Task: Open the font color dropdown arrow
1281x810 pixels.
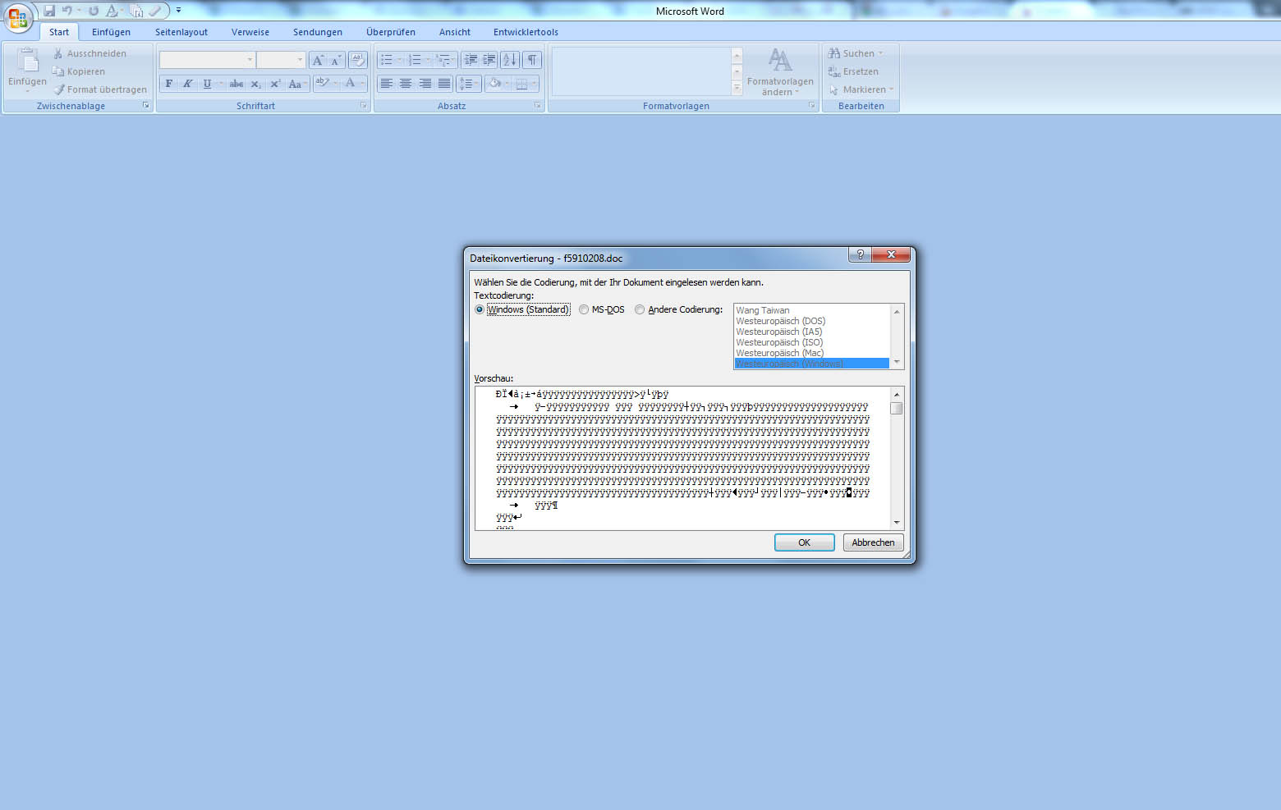Action: (363, 84)
